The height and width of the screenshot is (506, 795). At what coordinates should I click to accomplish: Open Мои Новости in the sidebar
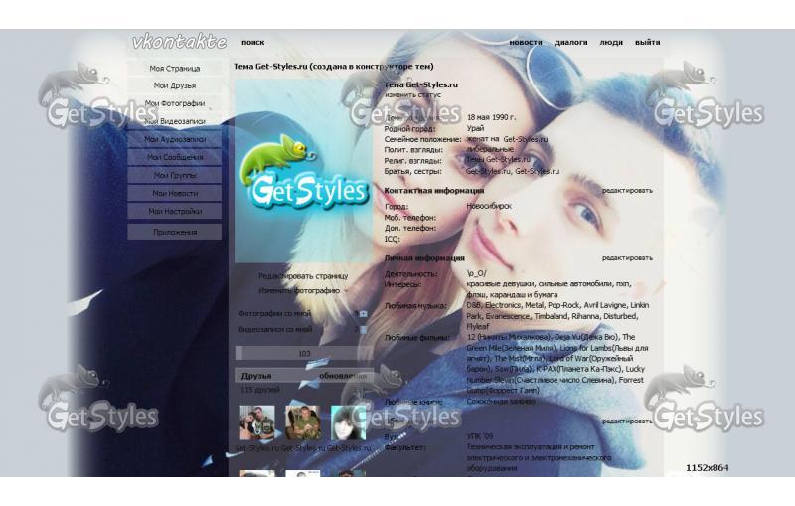[175, 193]
